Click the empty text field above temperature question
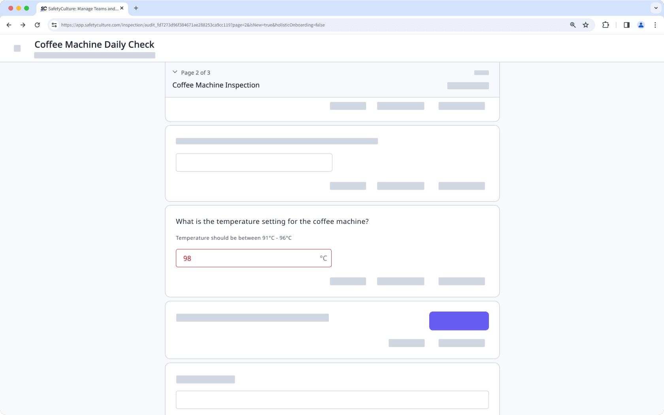This screenshot has width=664, height=415. [x=254, y=163]
